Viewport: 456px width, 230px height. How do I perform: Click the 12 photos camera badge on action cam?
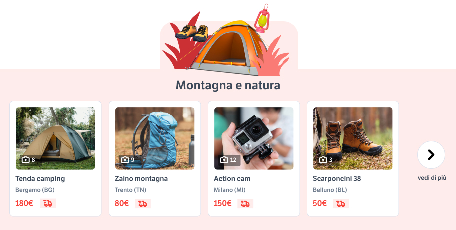(229, 160)
